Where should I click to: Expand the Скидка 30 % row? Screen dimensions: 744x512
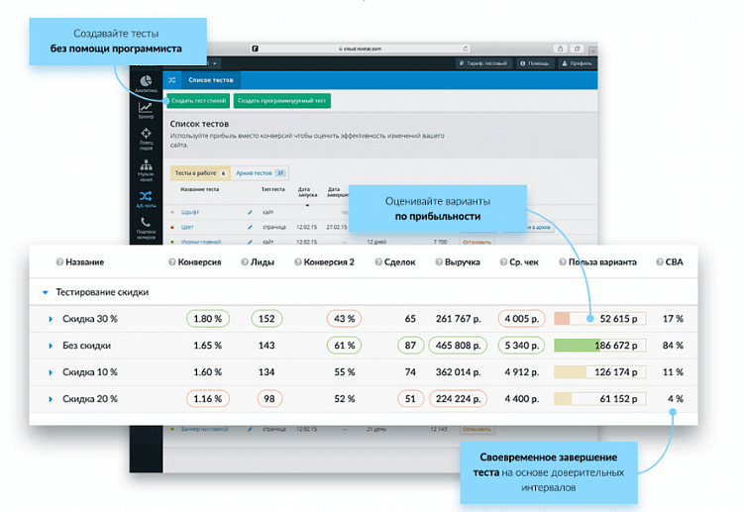pos(51,319)
